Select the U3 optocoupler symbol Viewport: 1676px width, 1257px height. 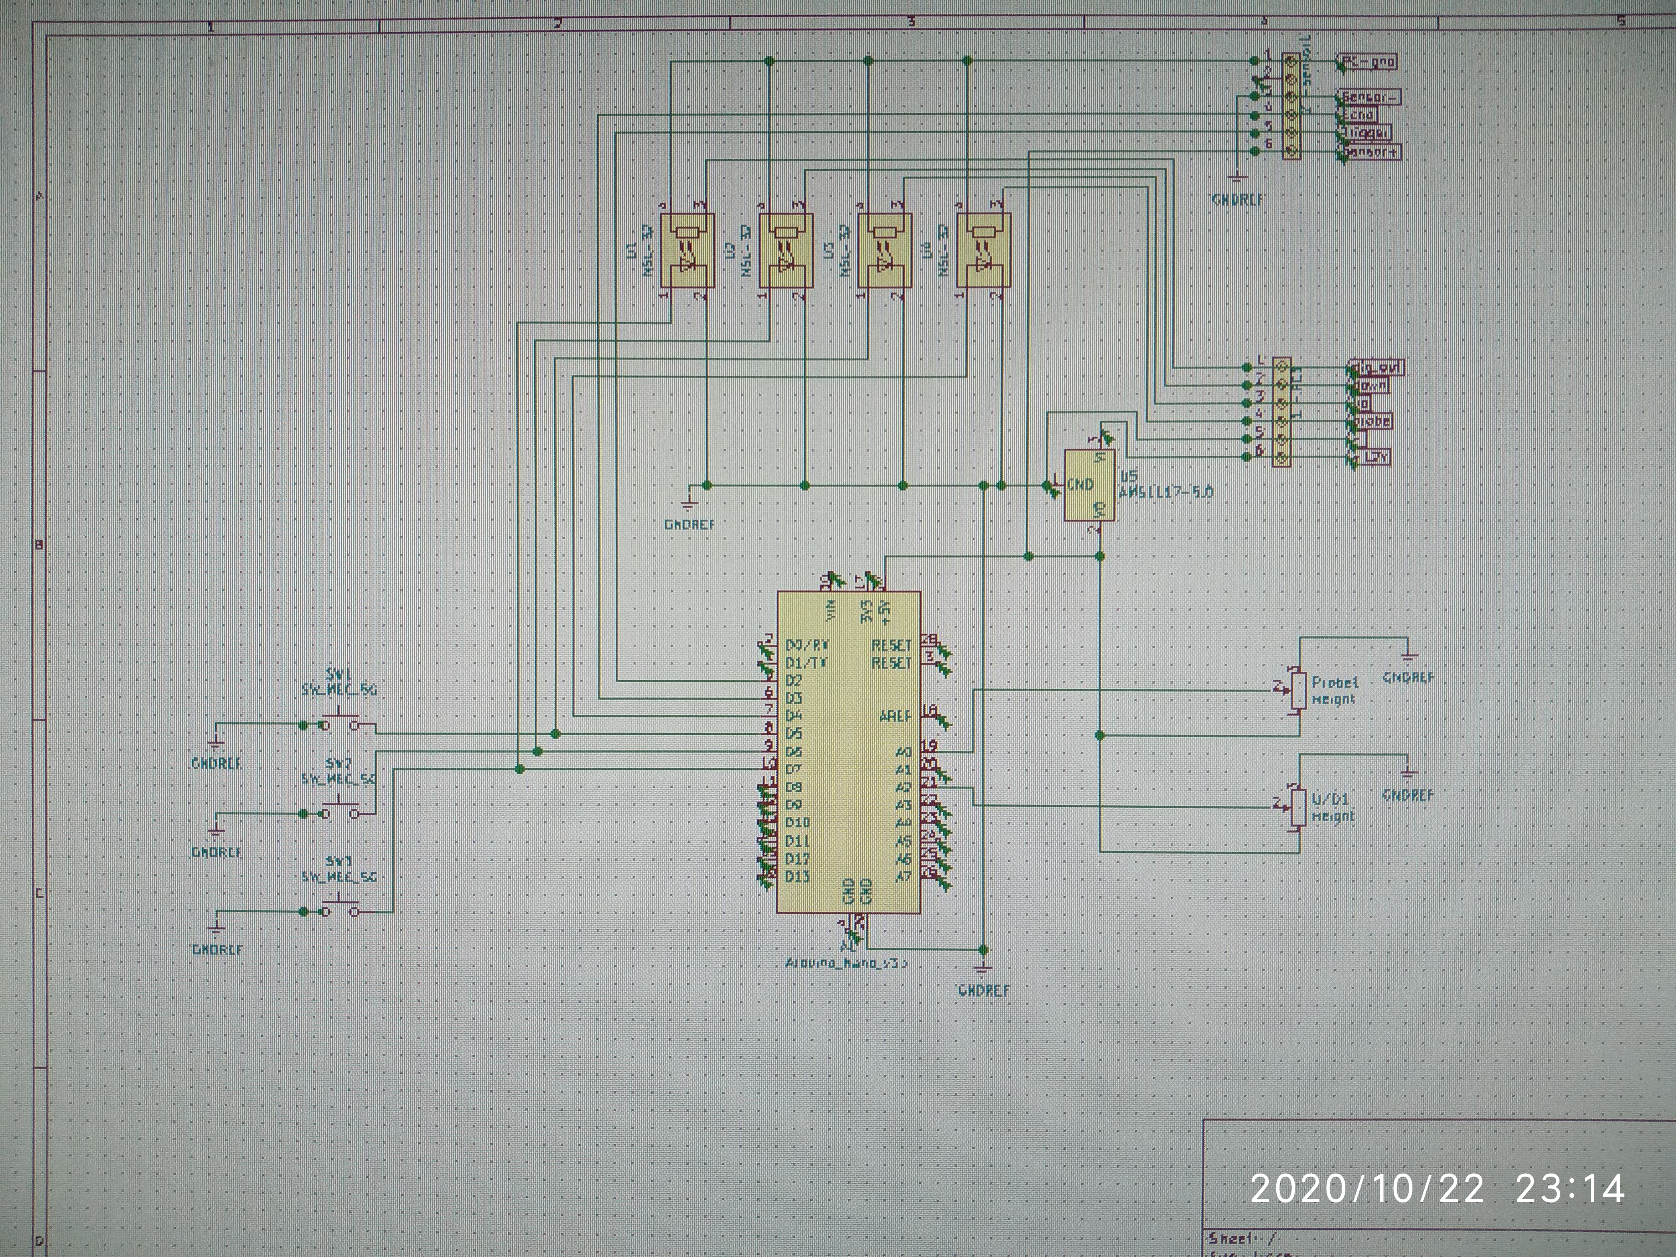[x=884, y=251]
